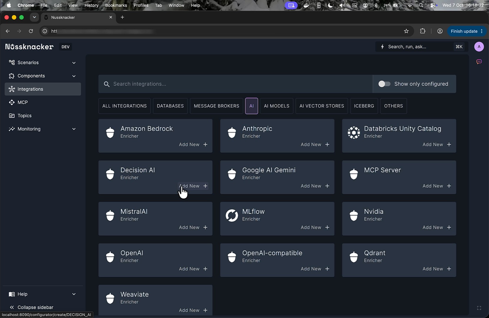Add a new OpenAI integration
Screen dimensions: 489x318
[193, 269]
